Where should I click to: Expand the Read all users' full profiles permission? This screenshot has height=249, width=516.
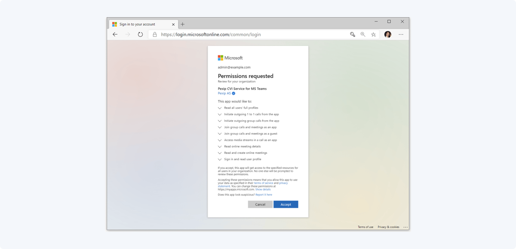[x=220, y=108]
